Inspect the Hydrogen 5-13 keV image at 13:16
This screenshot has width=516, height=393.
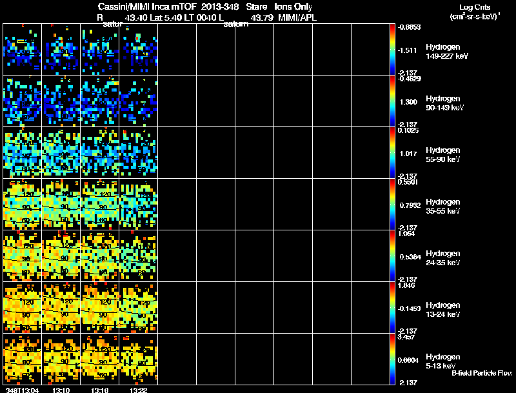(x=100, y=359)
